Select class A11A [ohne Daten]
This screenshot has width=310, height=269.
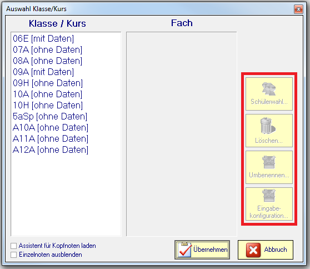click(x=51, y=138)
